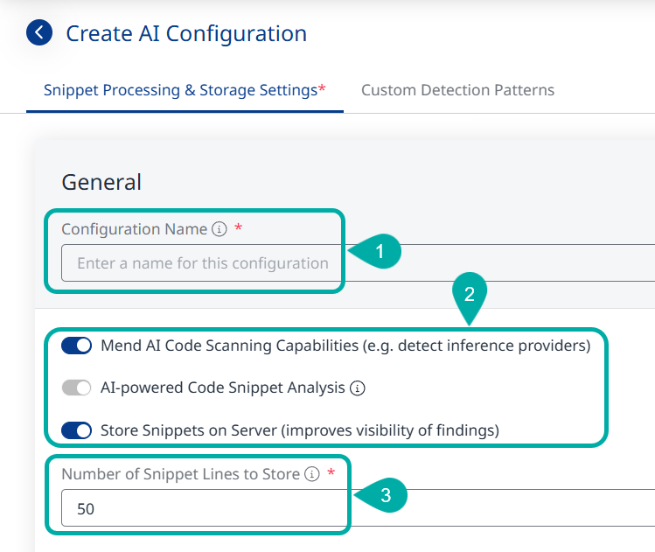The width and height of the screenshot is (655, 552).
Task: Toggle the AI-powered Code Snippet Analysis switch
Action: coord(77,388)
